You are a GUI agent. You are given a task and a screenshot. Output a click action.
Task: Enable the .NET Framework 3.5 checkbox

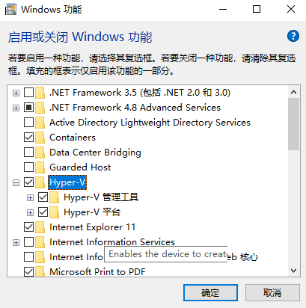28,93
